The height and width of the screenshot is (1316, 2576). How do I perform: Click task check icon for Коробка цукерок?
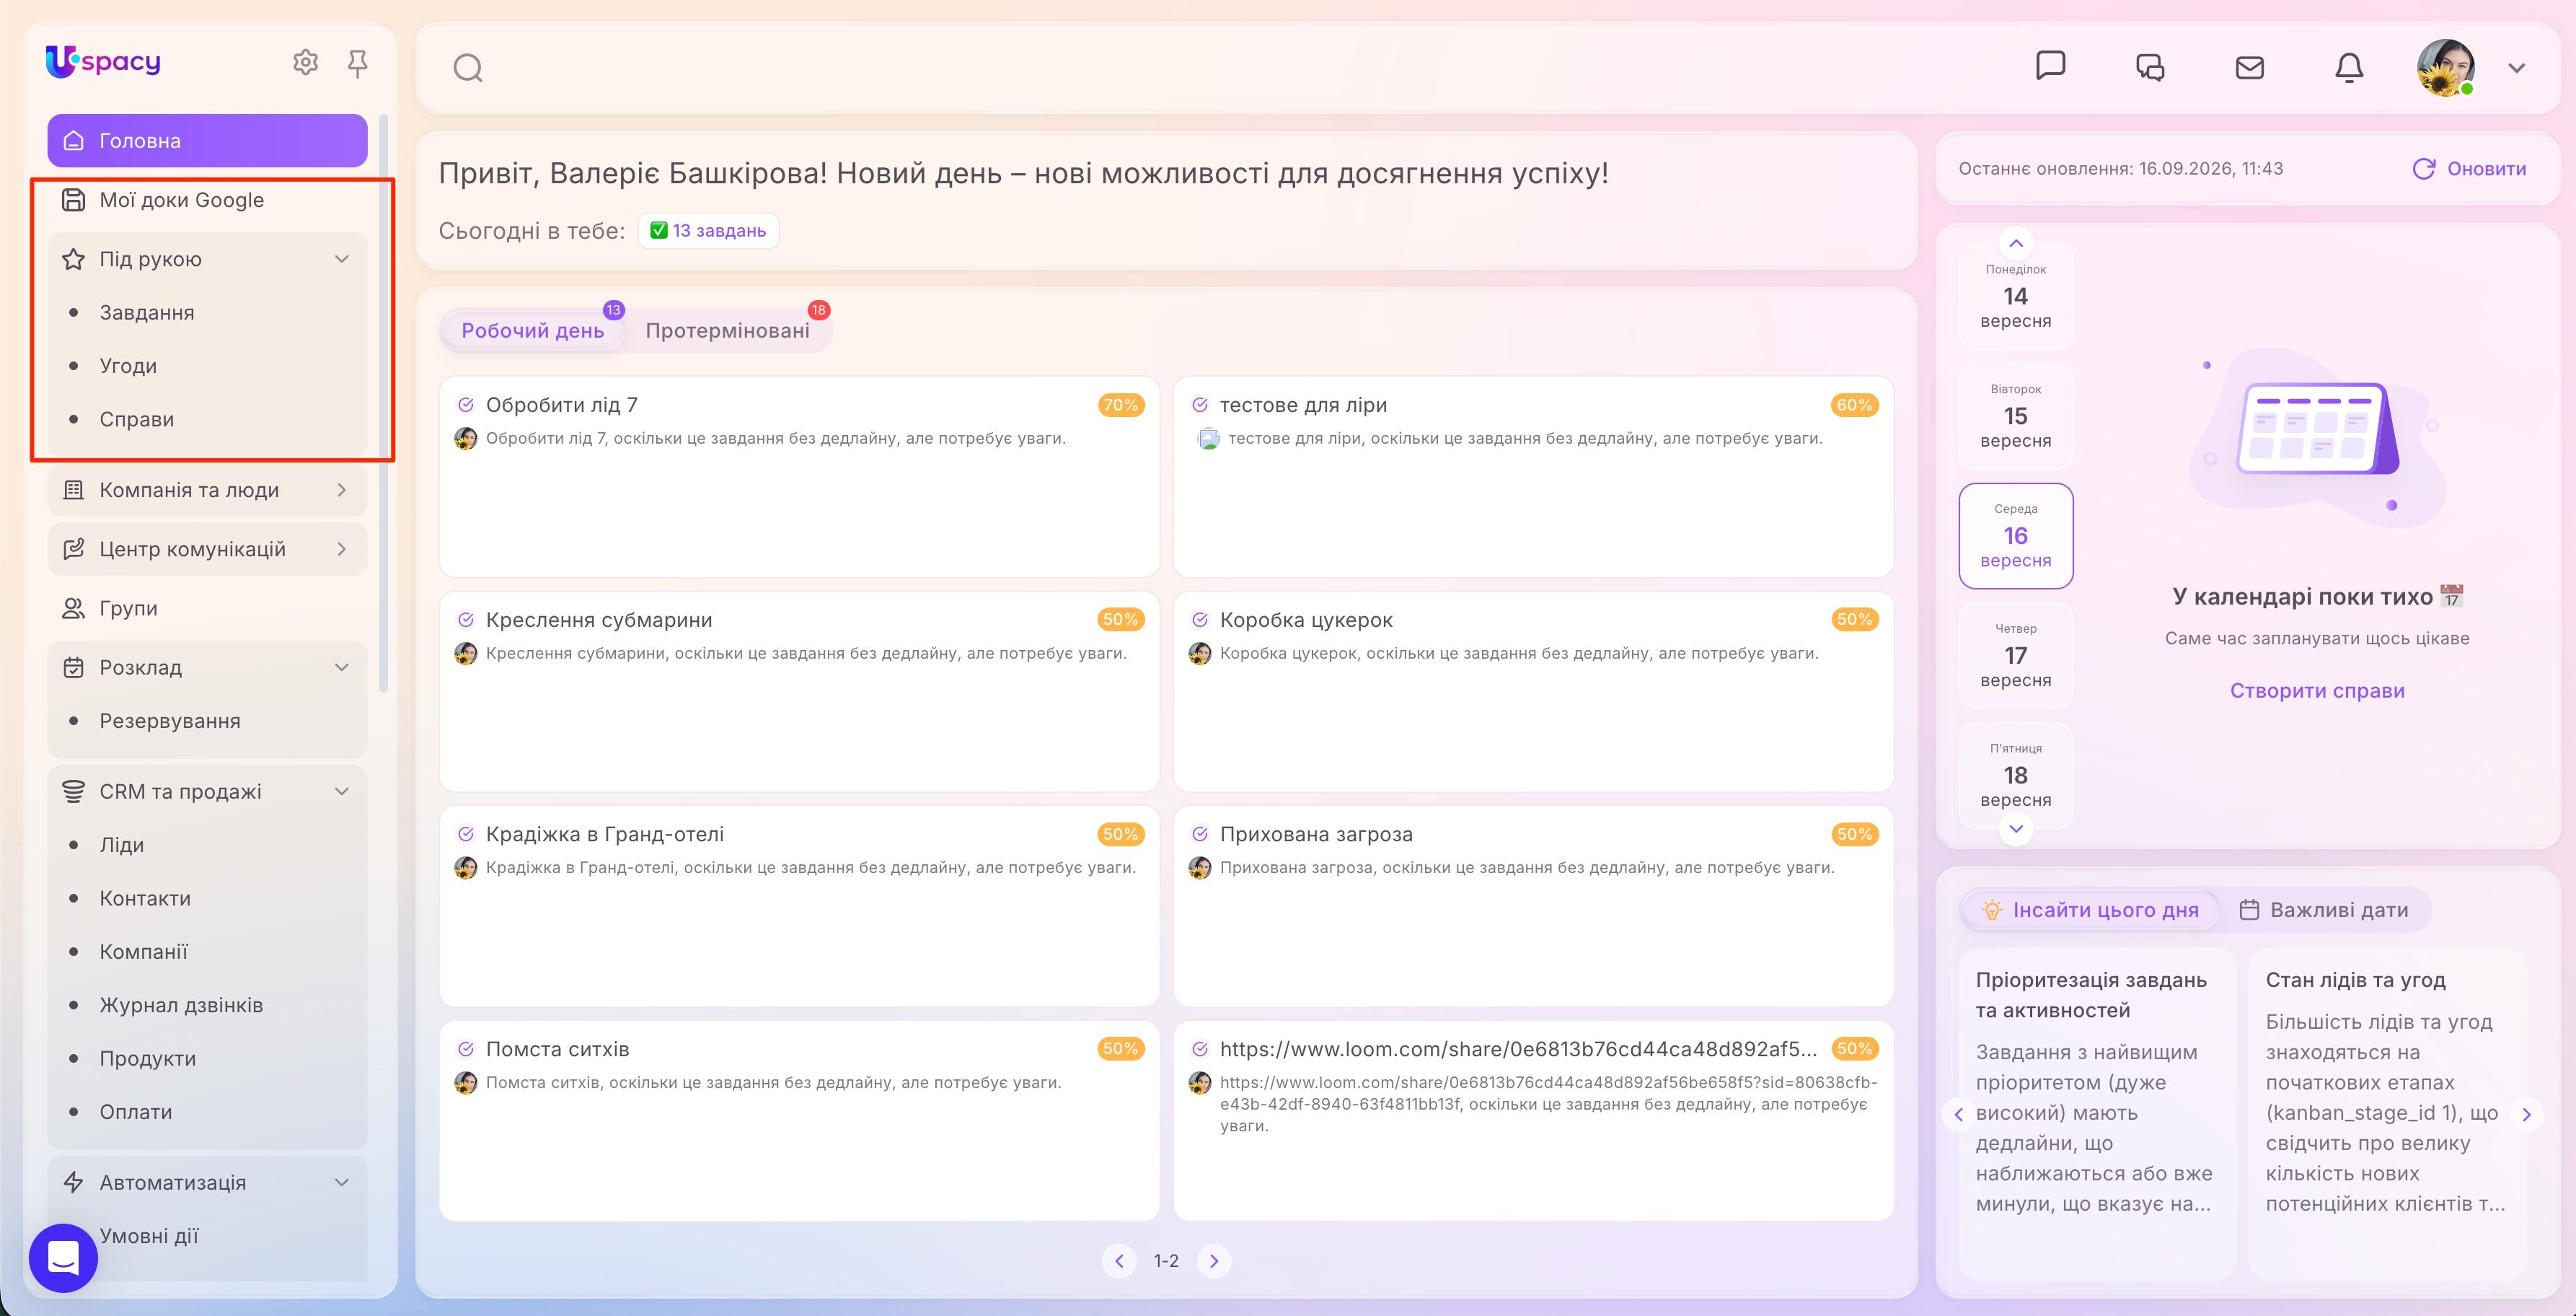[x=1200, y=620]
